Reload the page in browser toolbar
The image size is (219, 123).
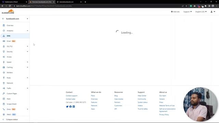pyautogui.click(x=10, y=6)
